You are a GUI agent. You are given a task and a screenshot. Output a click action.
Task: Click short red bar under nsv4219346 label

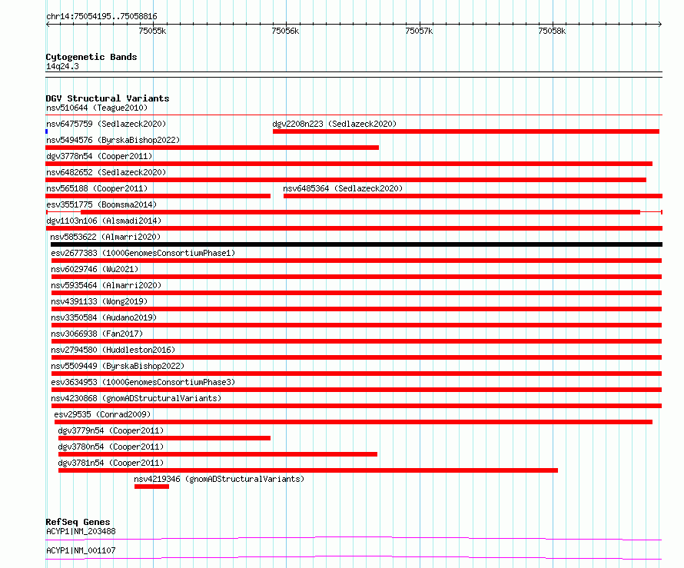(x=151, y=487)
